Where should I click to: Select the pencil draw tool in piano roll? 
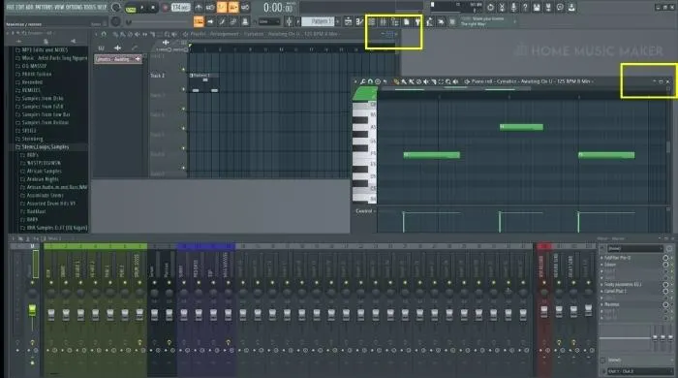[395, 81]
